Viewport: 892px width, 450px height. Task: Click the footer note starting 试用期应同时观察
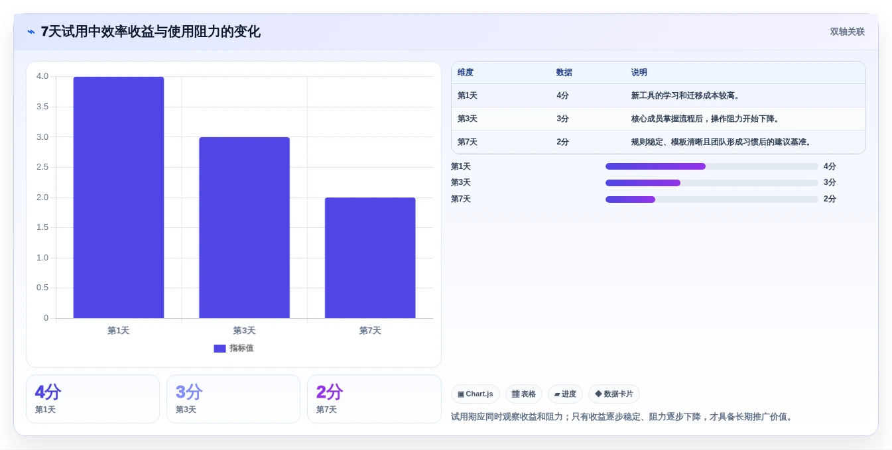pyautogui.click(x=623, y=417)
